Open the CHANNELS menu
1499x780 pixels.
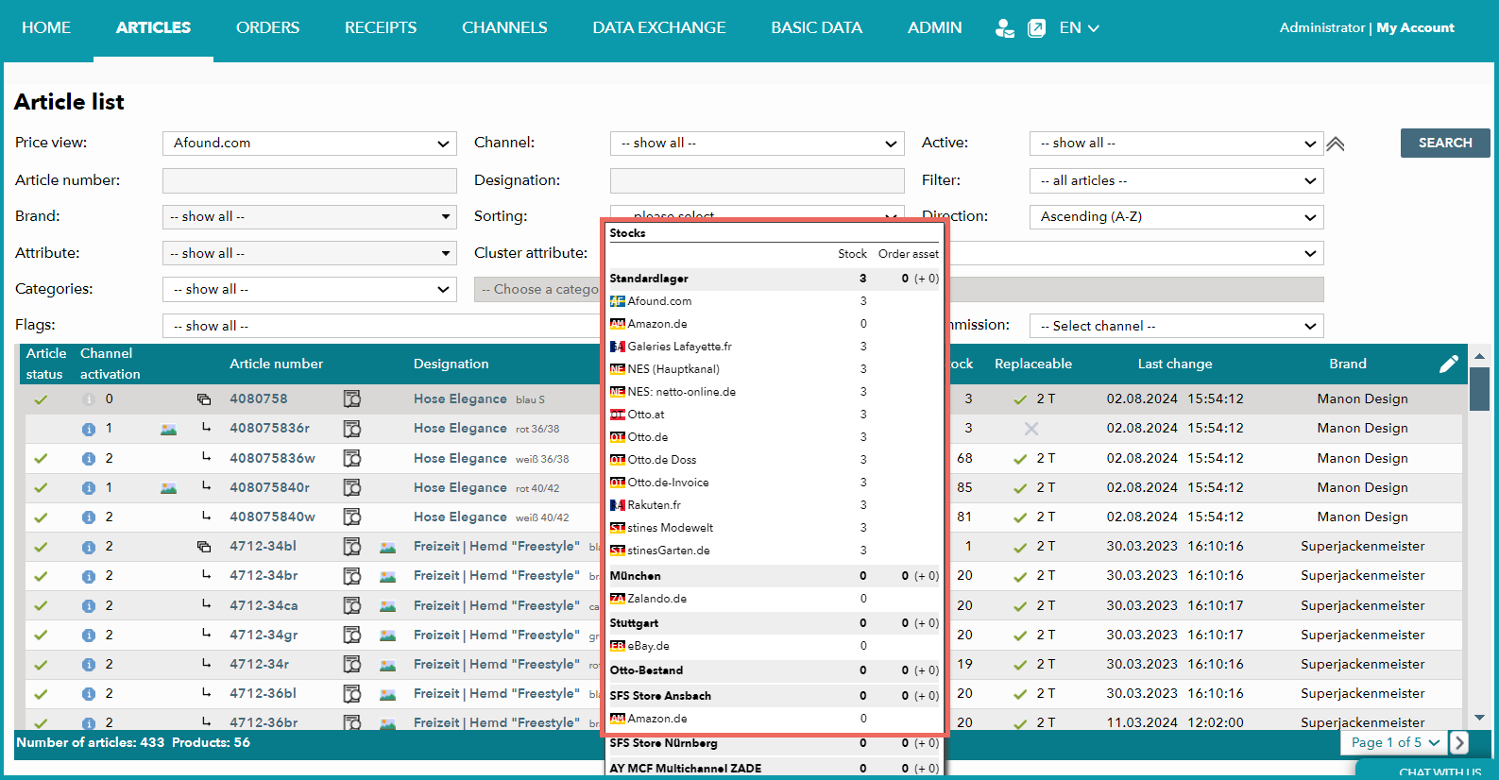(504, 28)
